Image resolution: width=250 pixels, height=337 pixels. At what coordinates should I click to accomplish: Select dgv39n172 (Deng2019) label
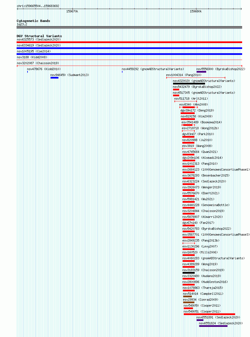(197, 110)
